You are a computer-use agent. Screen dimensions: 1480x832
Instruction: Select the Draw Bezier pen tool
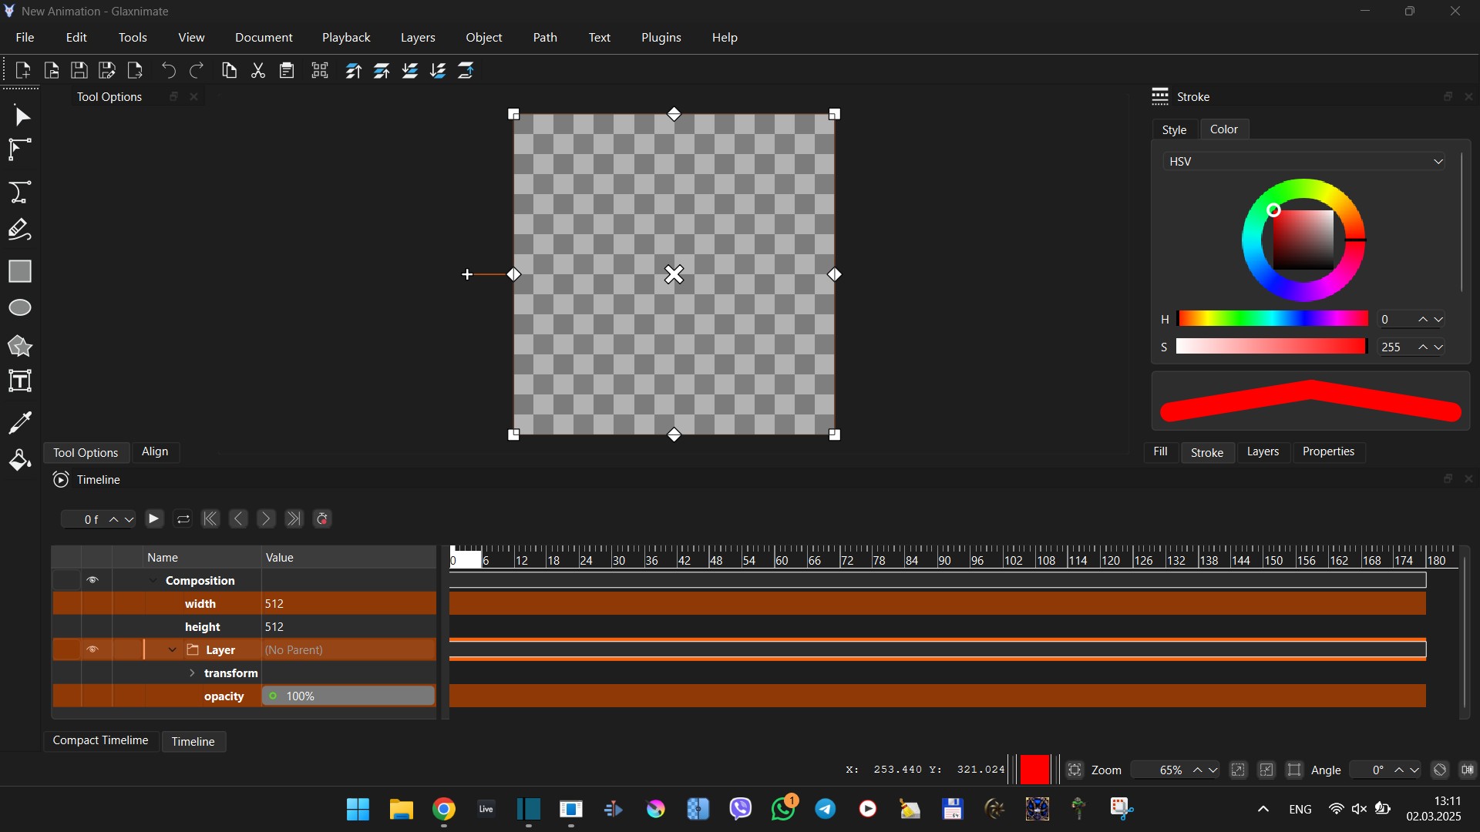[20, 192]
